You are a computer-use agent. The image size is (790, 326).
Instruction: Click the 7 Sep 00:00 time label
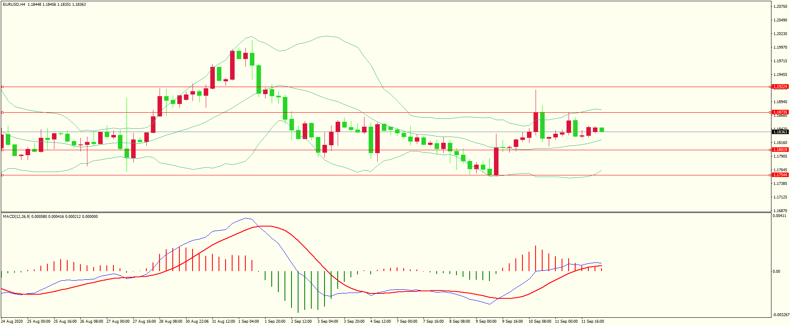pos(407,321)
